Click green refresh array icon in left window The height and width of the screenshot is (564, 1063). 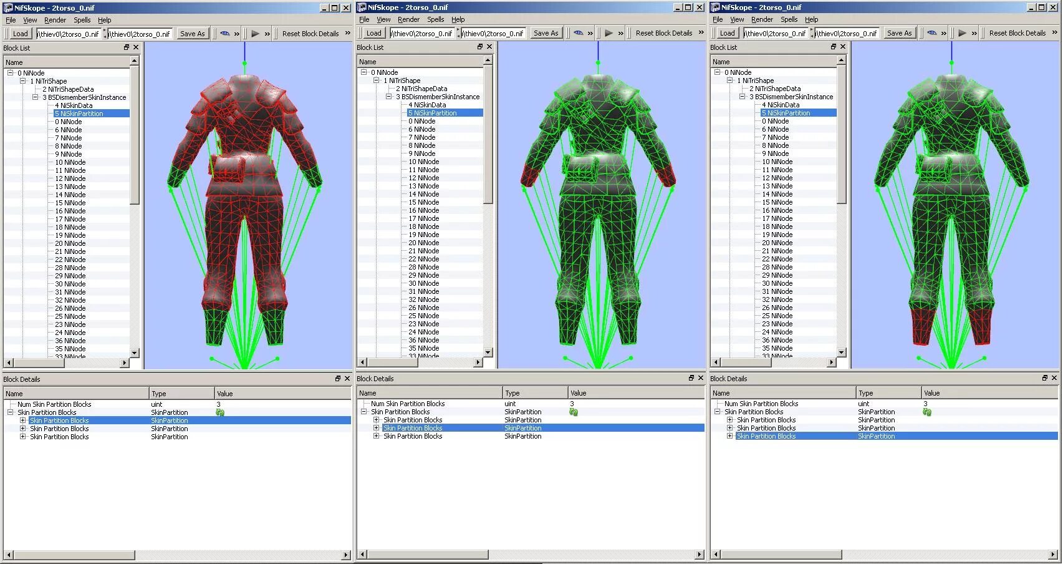coord(220,412)
